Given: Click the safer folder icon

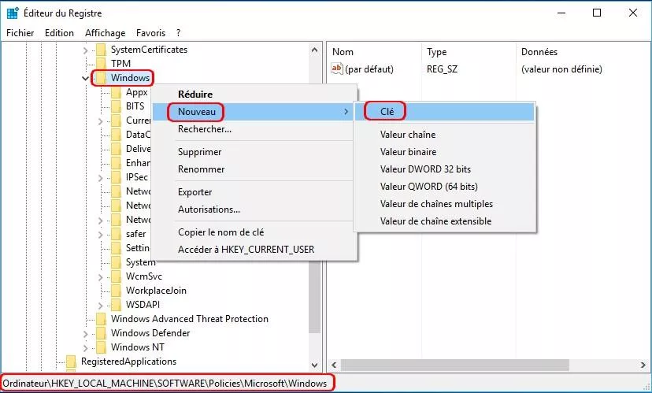Looking at the screenshot, I should pos(116,234).
